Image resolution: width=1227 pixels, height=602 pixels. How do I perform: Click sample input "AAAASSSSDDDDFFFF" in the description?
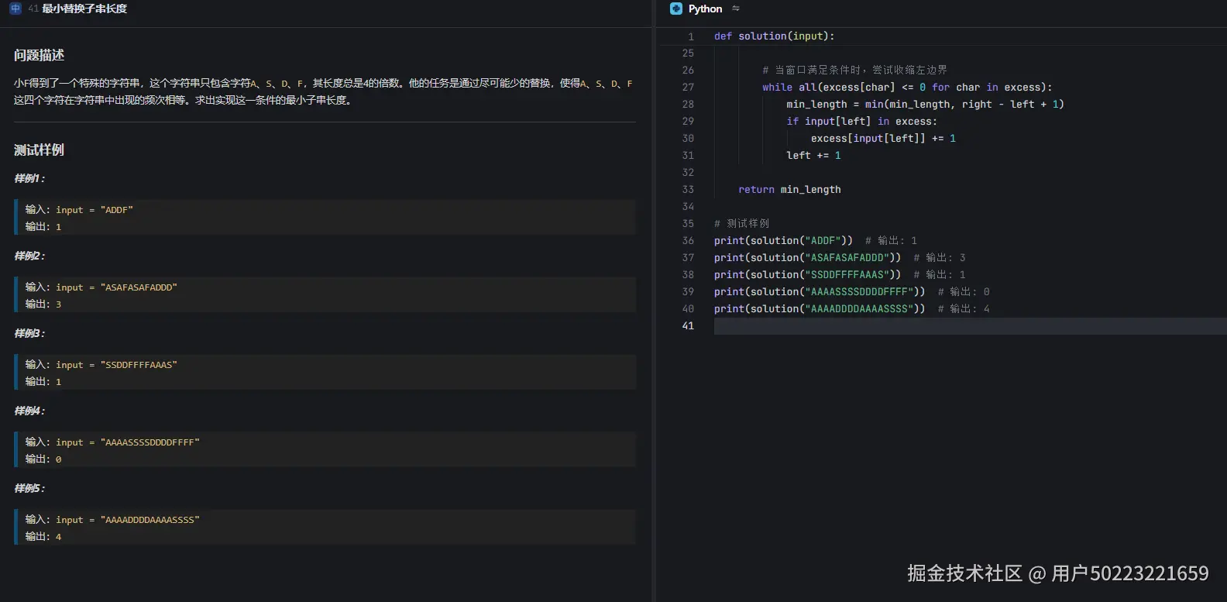tap(150, 442)
